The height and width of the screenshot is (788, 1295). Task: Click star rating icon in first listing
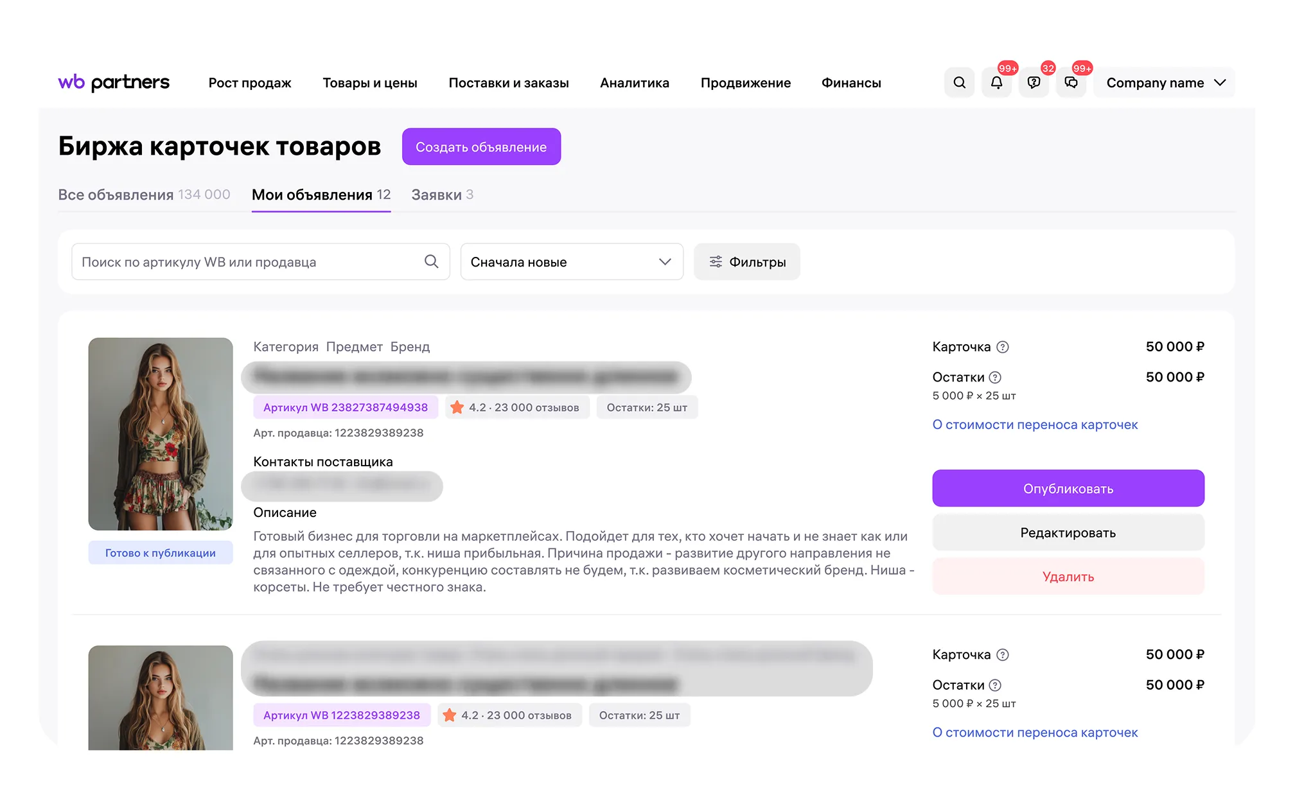coord(457,407)
